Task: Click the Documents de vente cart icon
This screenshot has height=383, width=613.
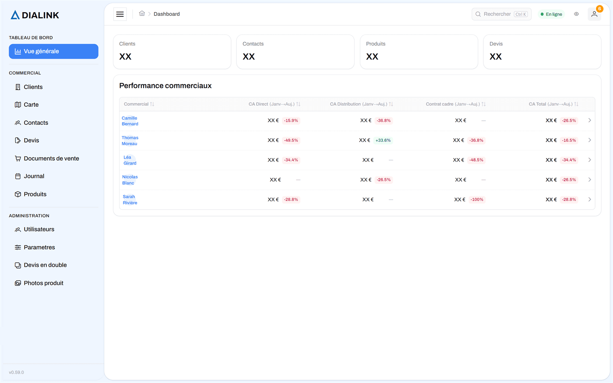Action: [x=18, y=158]
